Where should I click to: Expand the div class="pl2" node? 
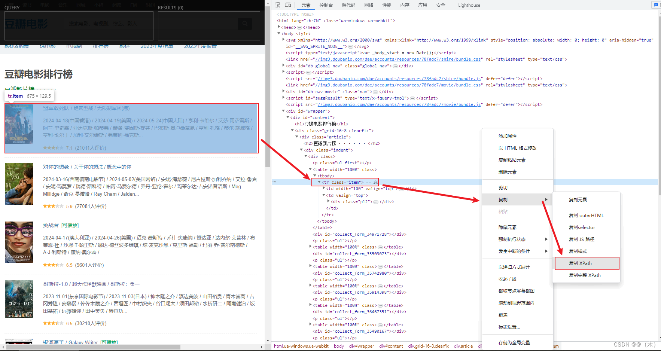328,201
